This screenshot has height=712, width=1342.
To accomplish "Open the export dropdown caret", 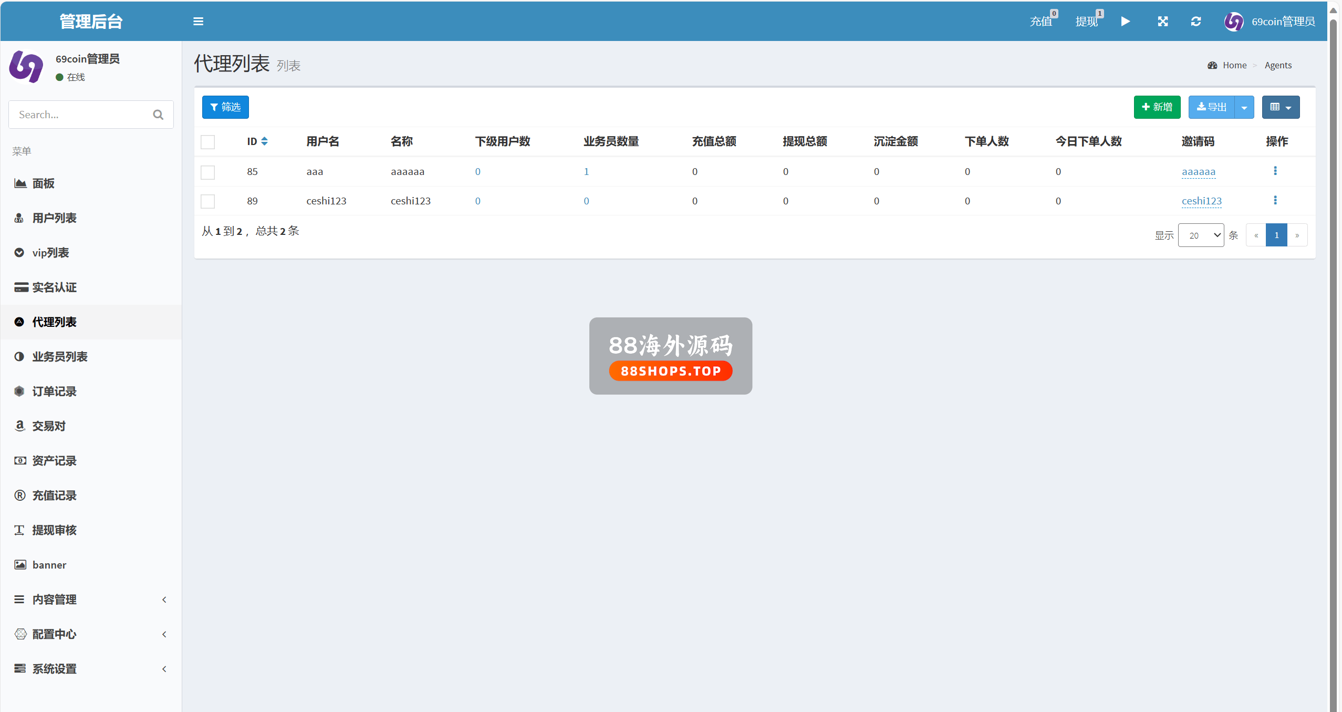I will [1244, 107].
